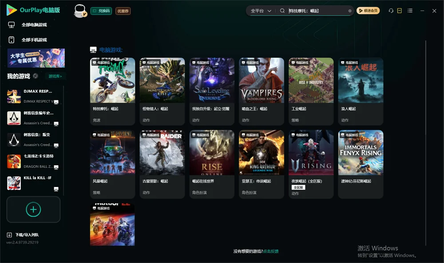Image resolution: width=444 pixels, height=263 pixels.
Task: Open the 大学生专属优惠 banner
Action: pos(36,58)
